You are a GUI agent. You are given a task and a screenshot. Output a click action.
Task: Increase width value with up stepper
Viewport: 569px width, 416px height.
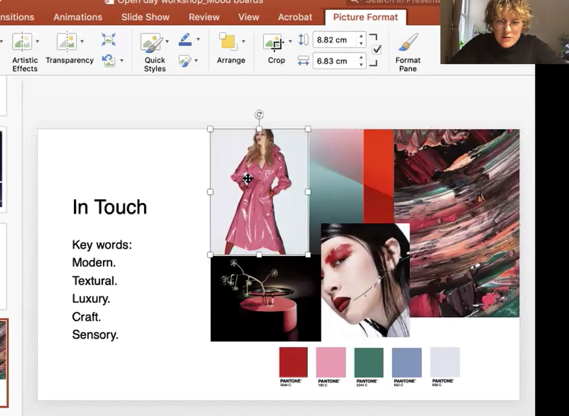pos(361,58)
